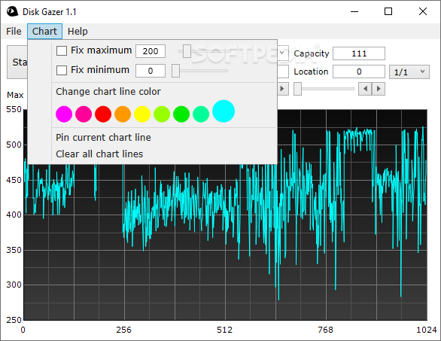This screenshot has height=341, width=441.
Task: Pick orange chart line color
Action: coord(123,114)
